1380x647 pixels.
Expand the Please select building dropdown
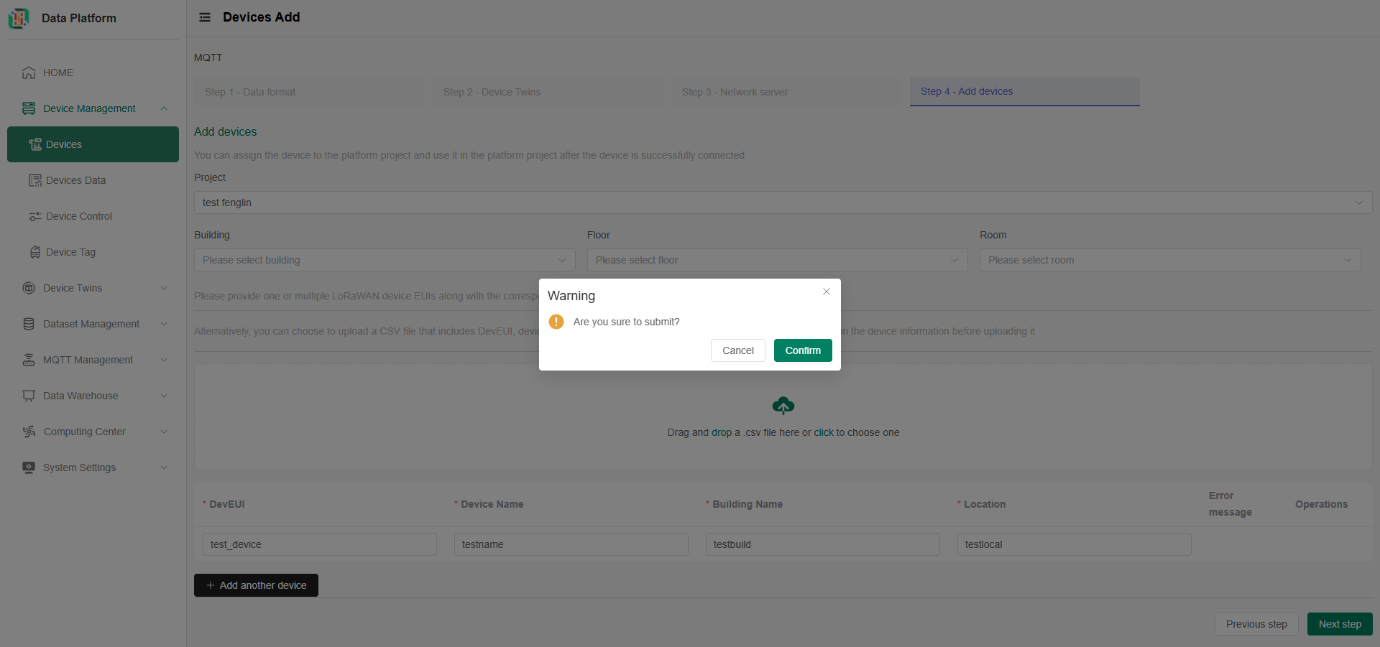(x=385, y=260)
